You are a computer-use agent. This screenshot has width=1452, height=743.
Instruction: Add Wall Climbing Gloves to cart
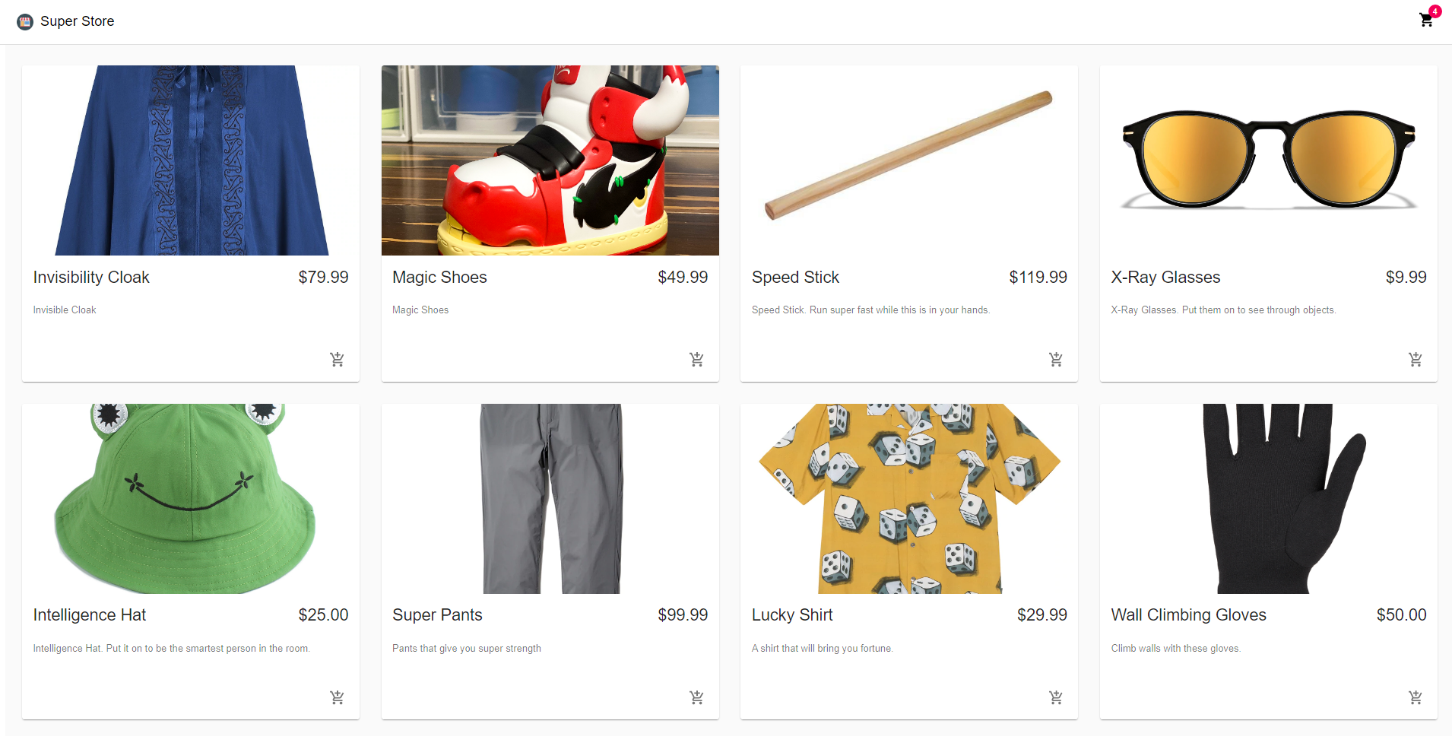(1416, 697)
